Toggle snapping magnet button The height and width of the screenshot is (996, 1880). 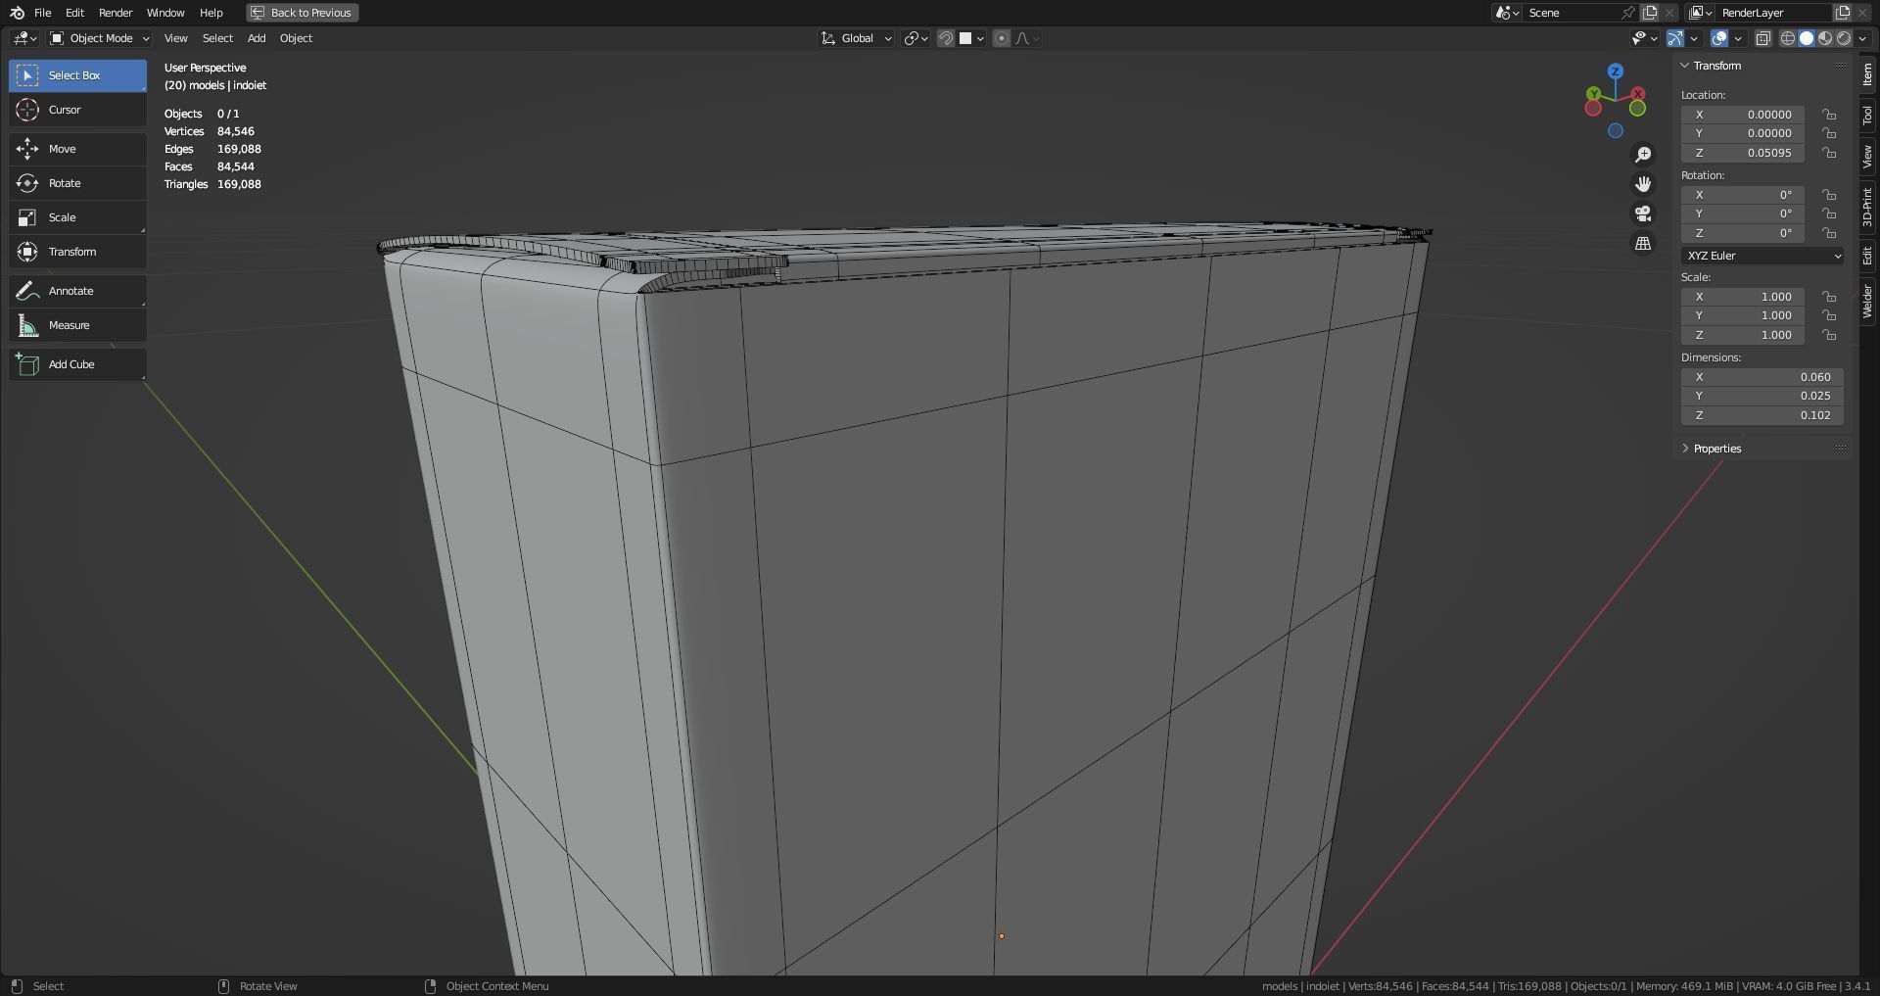click(946, 38)
